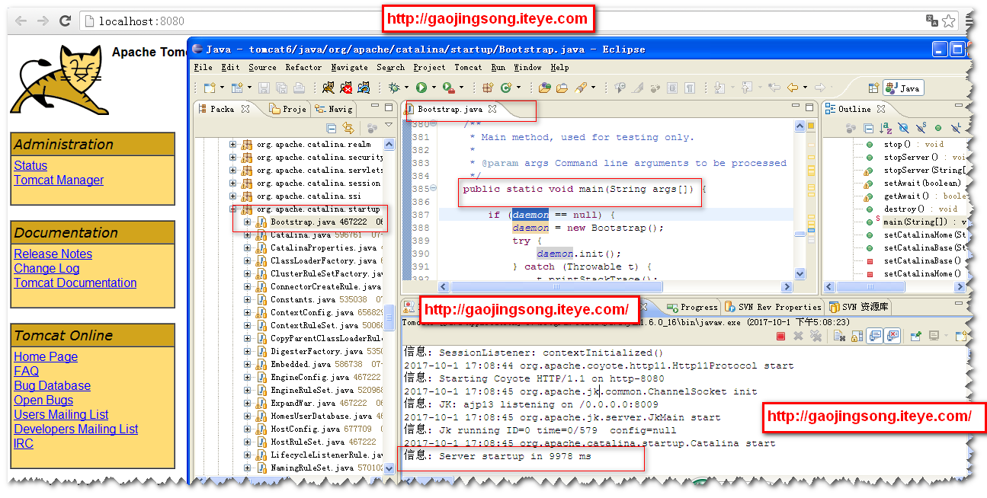Expand the Bootstrap.java tree node
This screenshot has height=498, width=987.
tap(247, 222)
